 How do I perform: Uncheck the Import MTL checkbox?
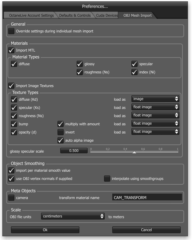(x=11, y=50)
